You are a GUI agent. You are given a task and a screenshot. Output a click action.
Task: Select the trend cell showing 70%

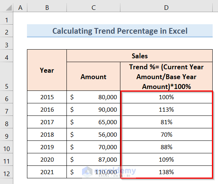pyautogui.click(x=166, y=134)
